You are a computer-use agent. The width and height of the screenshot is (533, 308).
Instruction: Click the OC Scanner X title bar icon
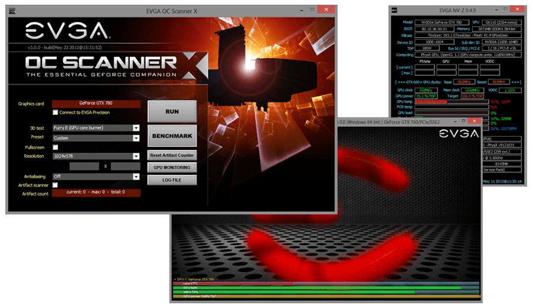(12, 10)
